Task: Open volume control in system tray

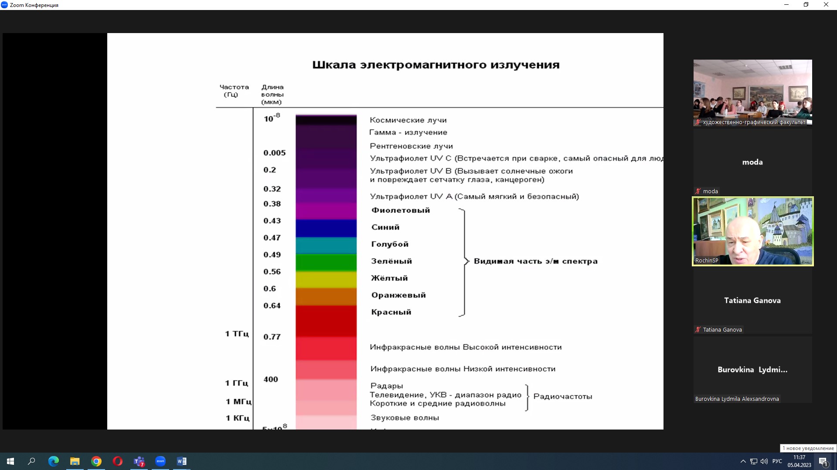Action: (x=764, y=461)
